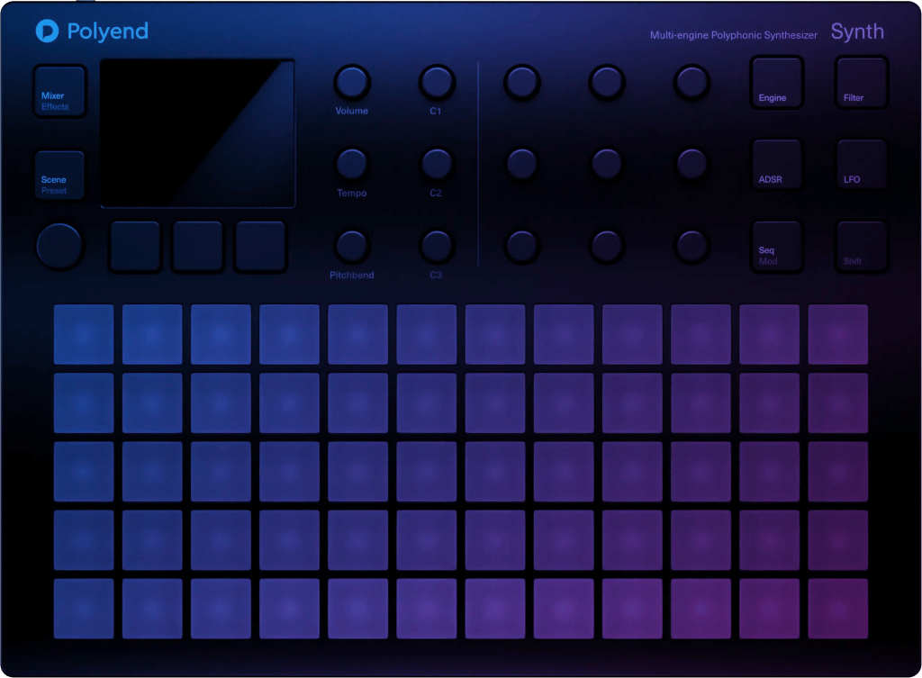Select the Filter section
922x678 pixels.
[x=861, y=81]
